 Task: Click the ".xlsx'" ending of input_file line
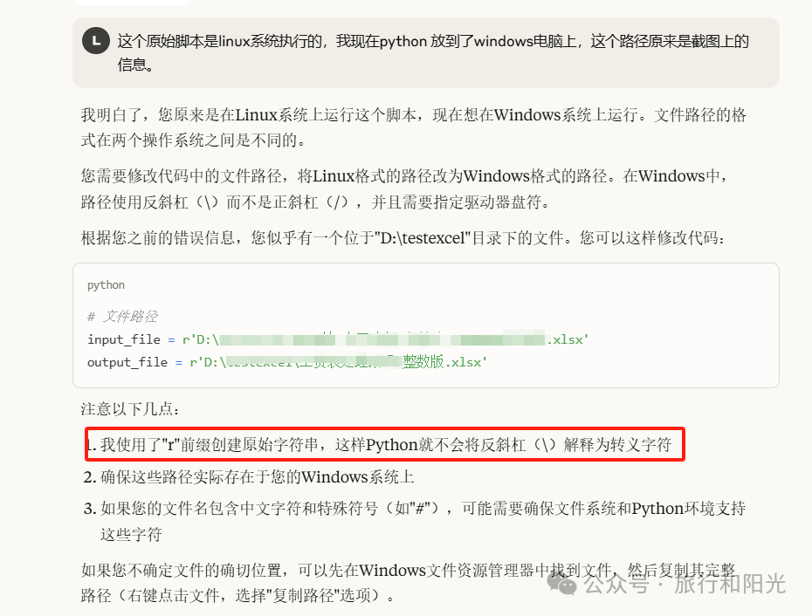pyautogui.click(x=568, y=339)
